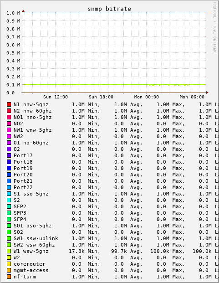Click the S1 sso-5ghz cyan swatch
The width and height of the screenshot is (219, 283).
(x=9, y=194)
